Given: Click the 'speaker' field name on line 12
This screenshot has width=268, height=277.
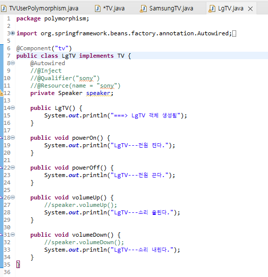Looking at the screenshot, I should point(98,93).
